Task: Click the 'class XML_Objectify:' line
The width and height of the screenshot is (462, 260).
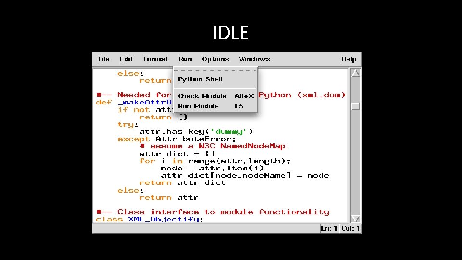Action: tap(150, 220)
